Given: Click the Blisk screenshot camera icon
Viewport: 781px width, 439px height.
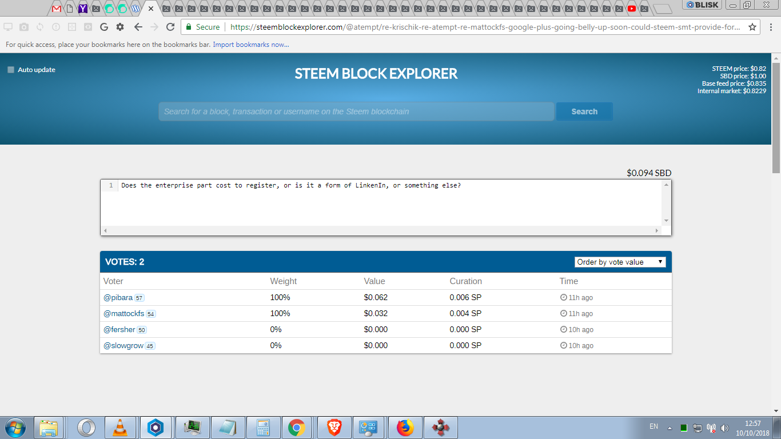Looking at the screenshot, I should pyautogui.click(x=24, y=27).
